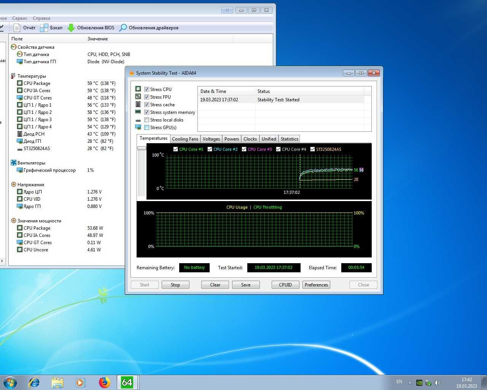Open the Сервис menu
487x390 pixels.
[x=20, y=18]
